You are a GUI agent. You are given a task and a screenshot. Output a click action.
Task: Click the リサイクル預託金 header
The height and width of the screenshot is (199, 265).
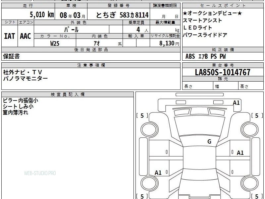tap(165, 36)
